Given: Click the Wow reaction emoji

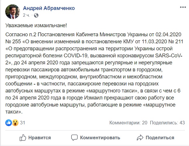Looking at the screenshot, I should 14,123.
